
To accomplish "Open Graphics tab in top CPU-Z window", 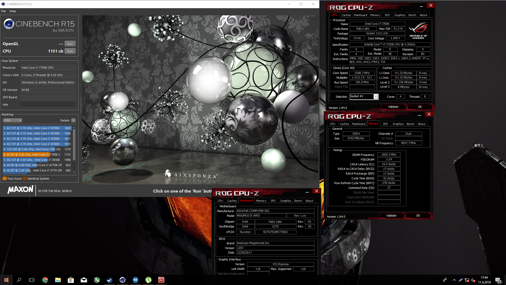I will coord(400,15).
